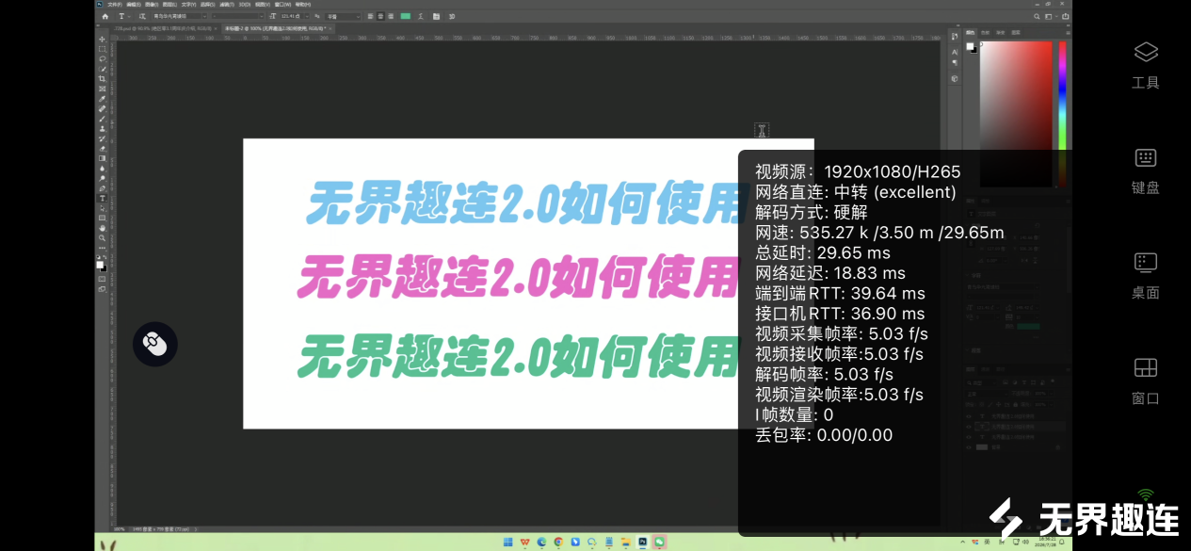This screenshot has width=1191, height=551.
Task: Toggle text orientation icon in options bar
Action: pyautogui.click(x=142, y=16)
